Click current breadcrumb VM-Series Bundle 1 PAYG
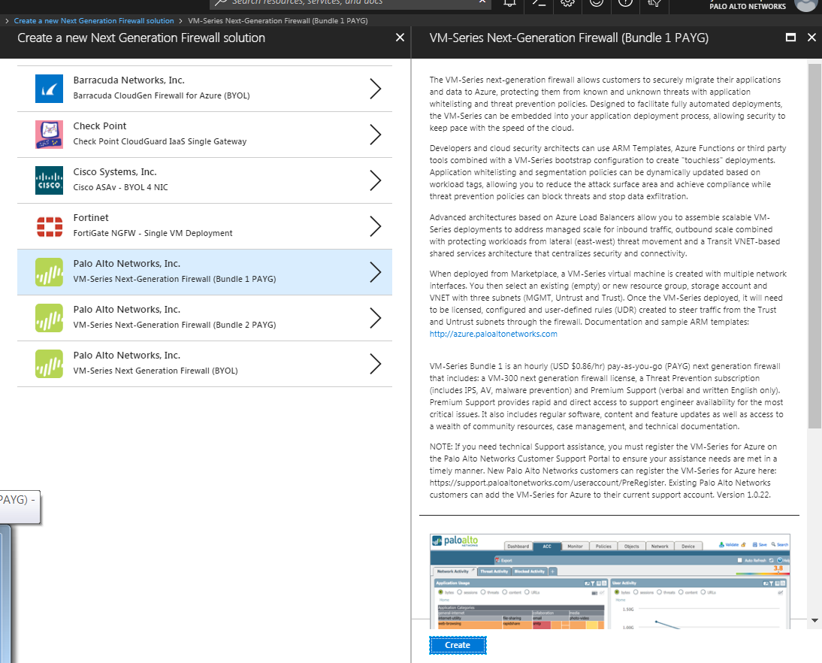This screenshot has width=822, height=663. (x=278, y=21)
